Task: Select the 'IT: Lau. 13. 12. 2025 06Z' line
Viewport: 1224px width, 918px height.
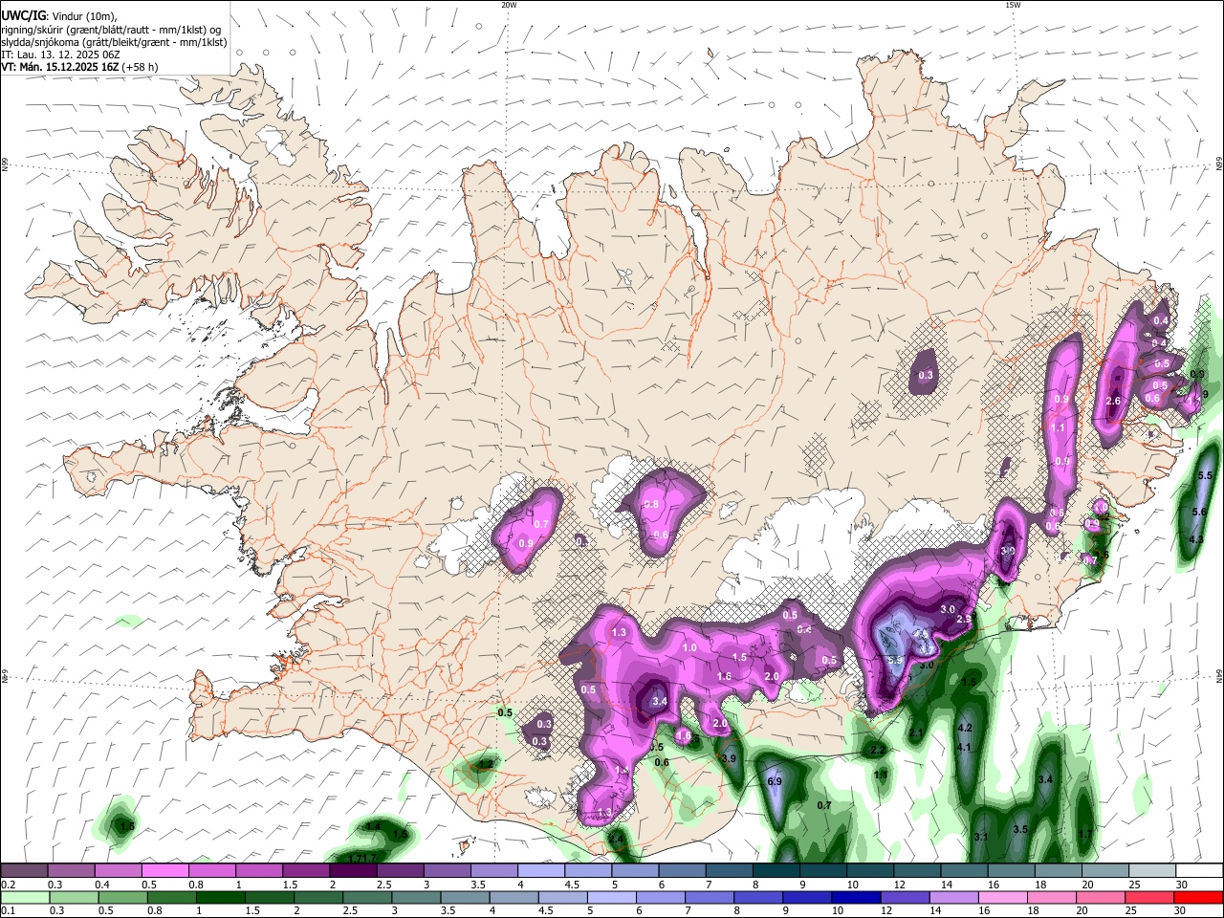Action: (60, 55)
